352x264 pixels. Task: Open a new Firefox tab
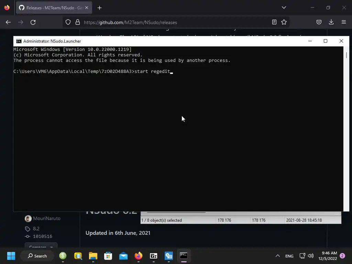pyautogui.click(x=99, y=8)
